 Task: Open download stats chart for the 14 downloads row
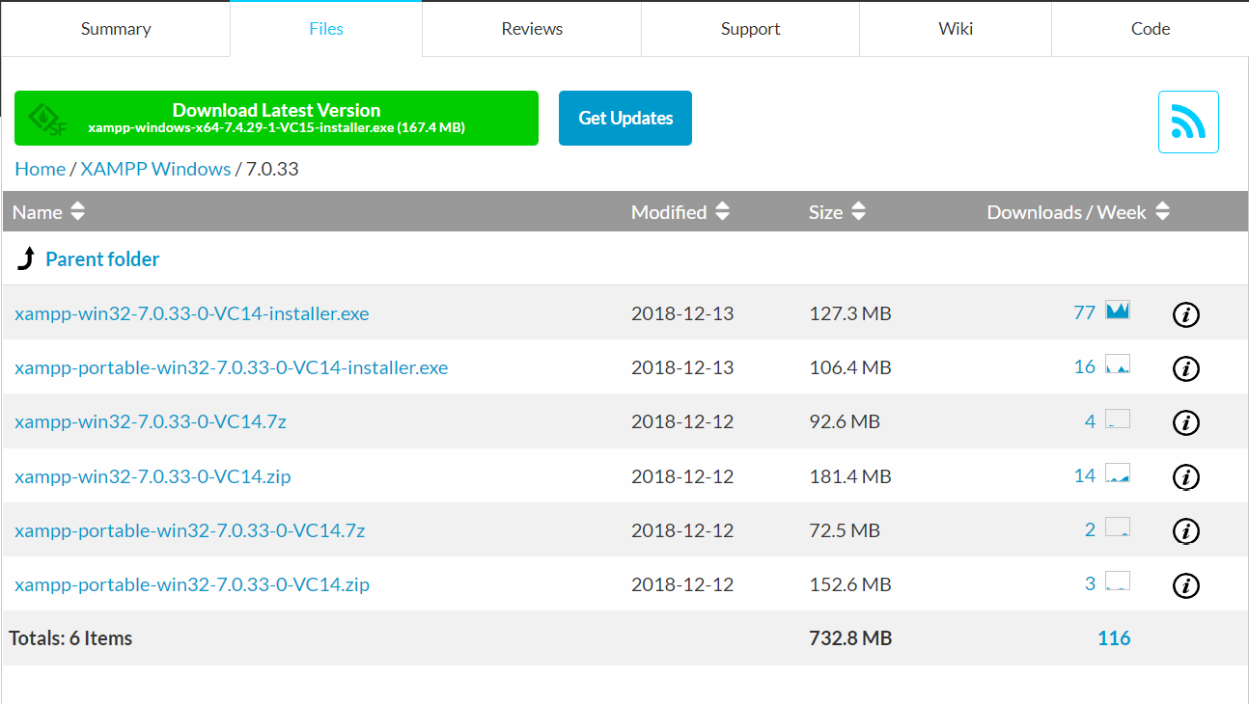point(1118,473)
